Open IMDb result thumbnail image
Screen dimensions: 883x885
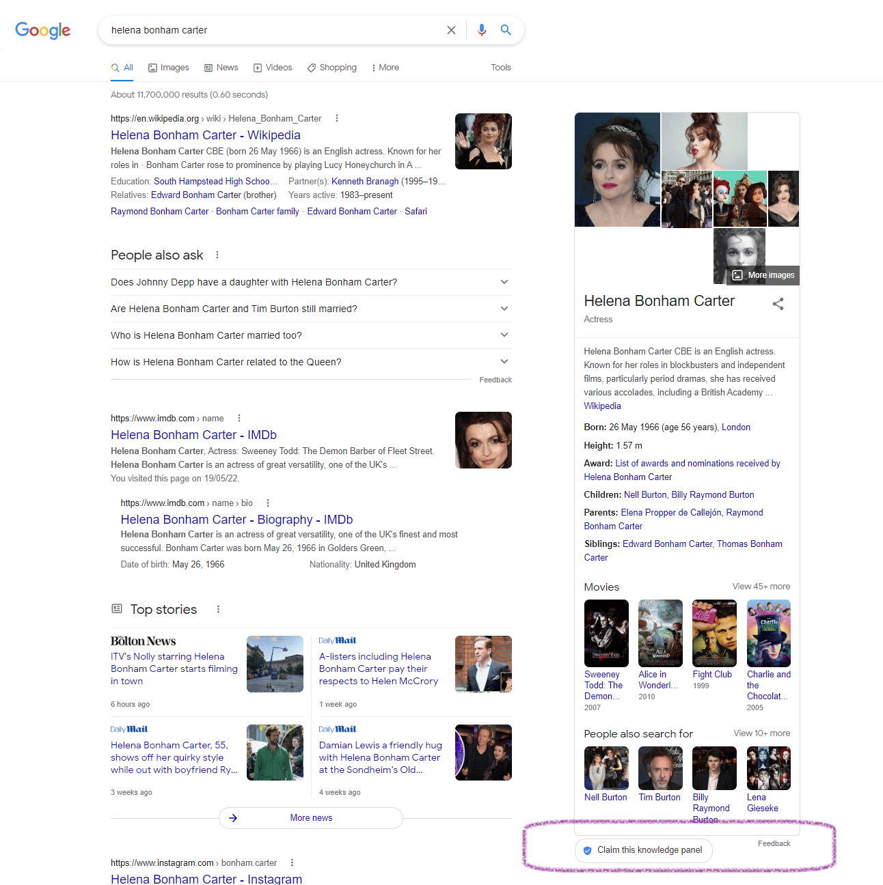point(483,440)
